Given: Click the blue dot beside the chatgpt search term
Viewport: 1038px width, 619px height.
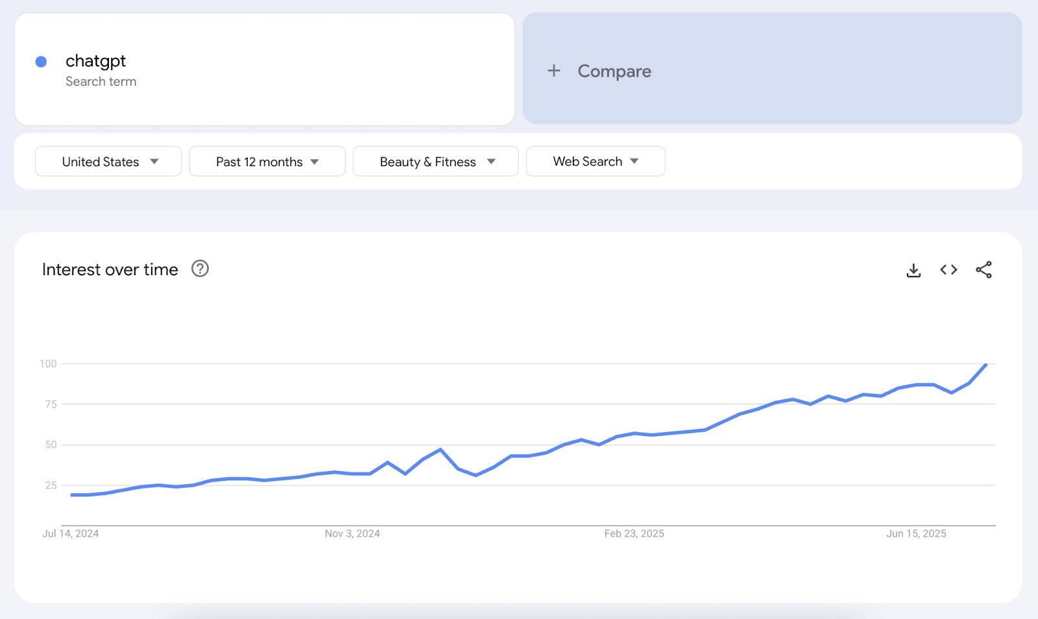Looking at the screenshot, I should pyautogui.click(x=41, y=61).
